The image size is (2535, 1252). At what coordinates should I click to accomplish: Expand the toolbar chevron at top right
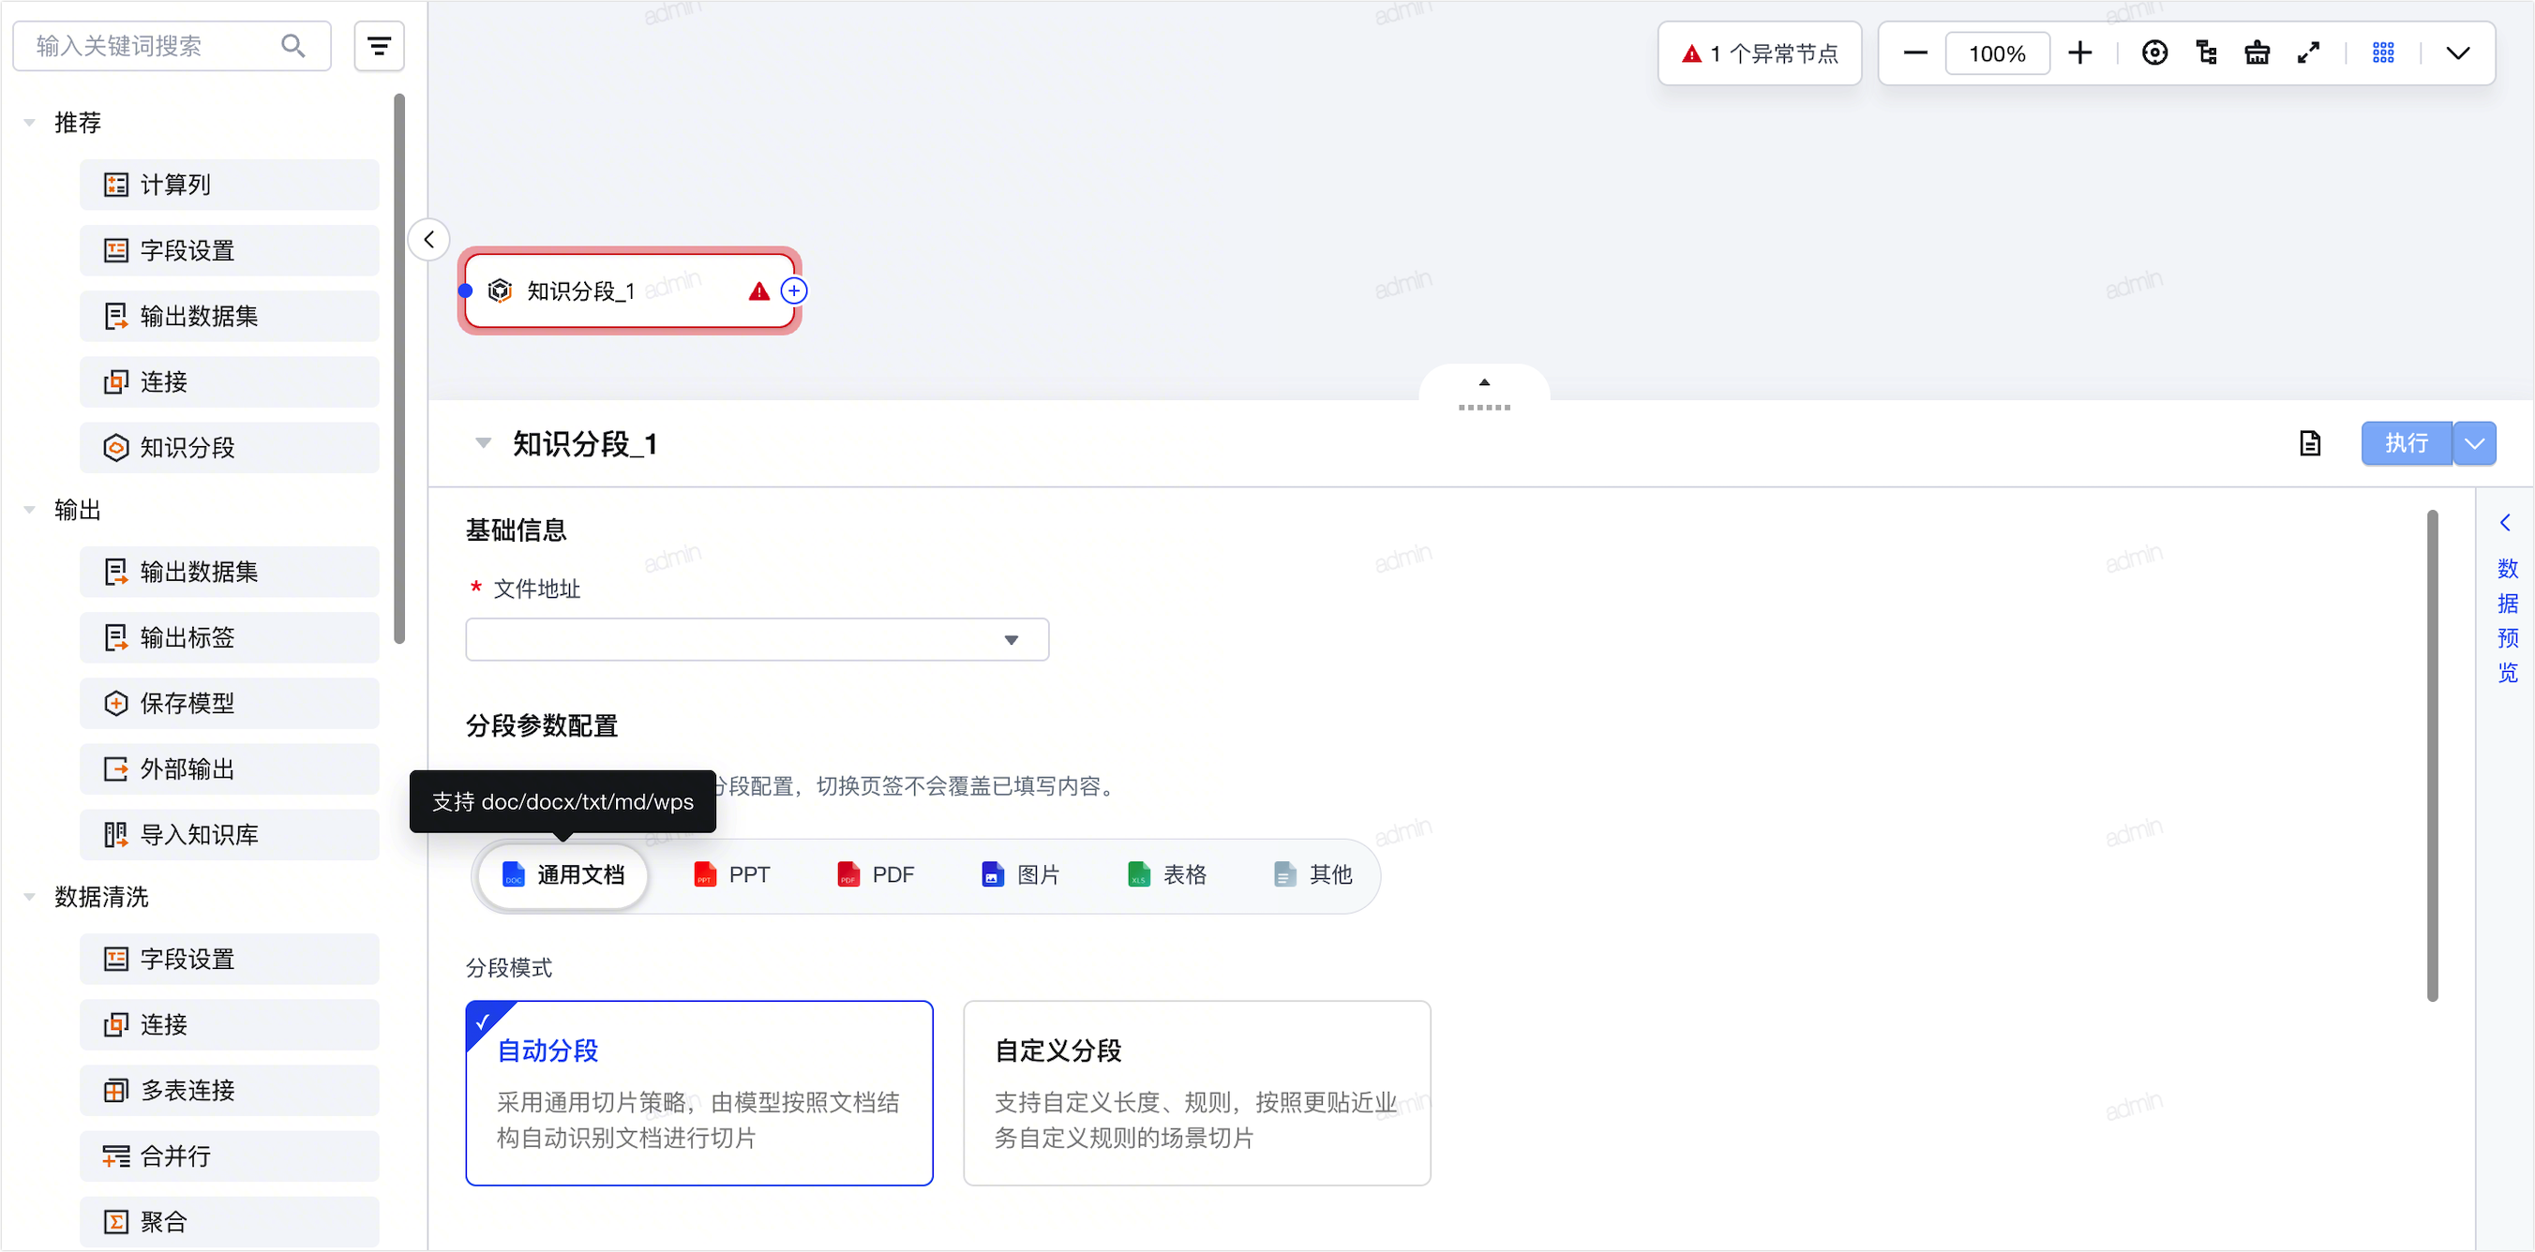2458,53
